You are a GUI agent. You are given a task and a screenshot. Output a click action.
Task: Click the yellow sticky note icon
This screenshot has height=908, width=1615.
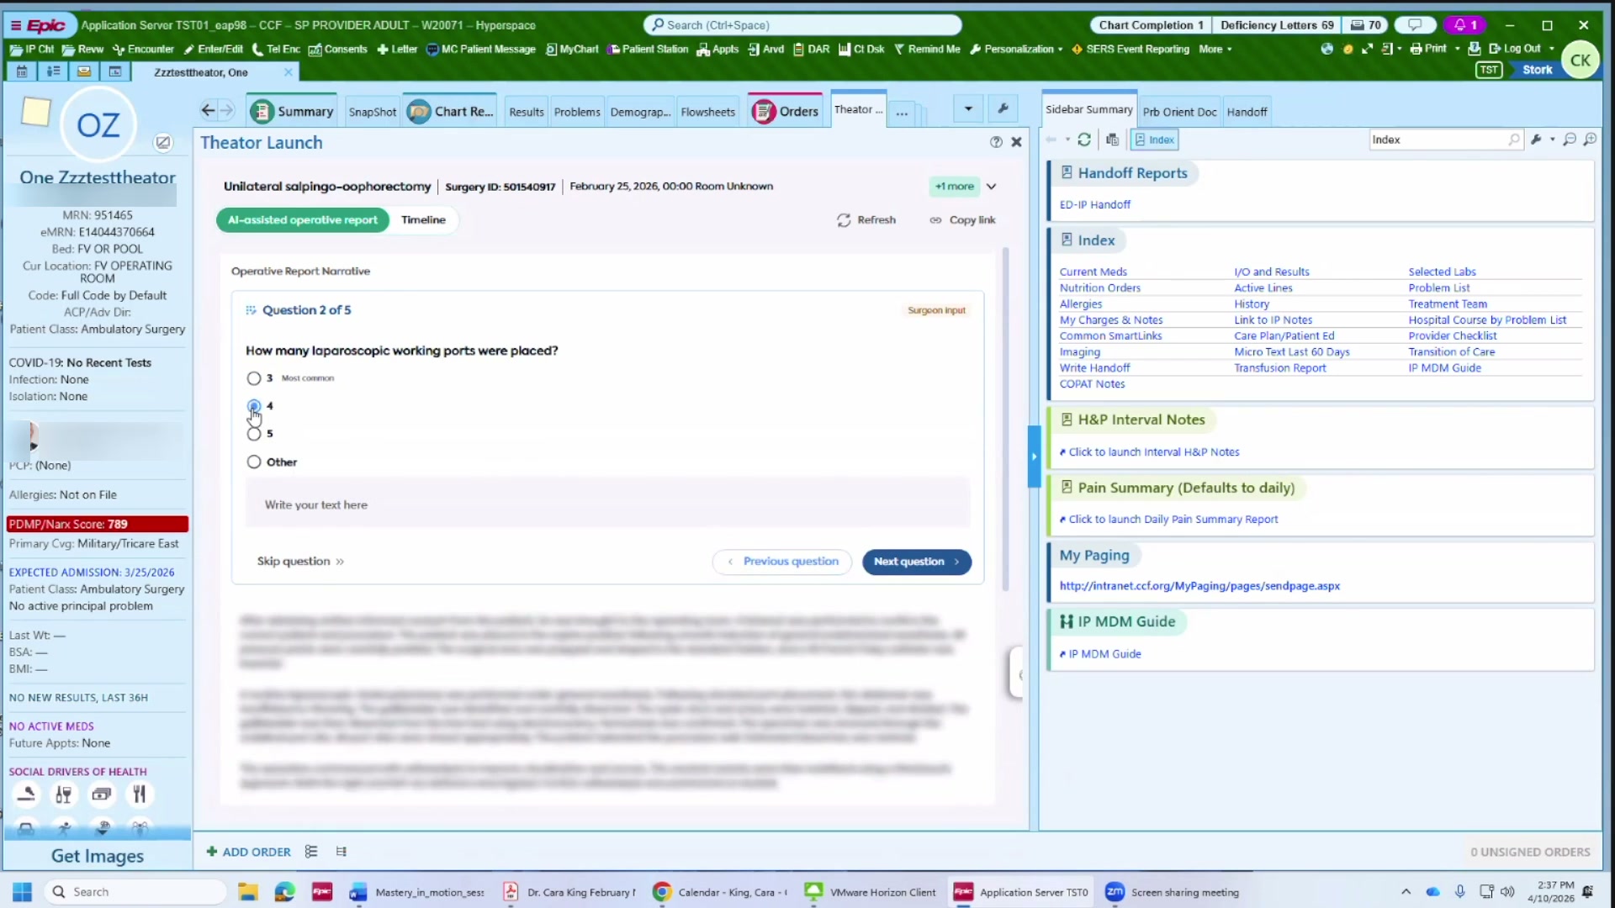(36, 112)
